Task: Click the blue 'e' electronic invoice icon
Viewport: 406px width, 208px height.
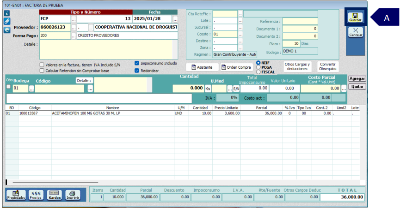Action: 7,30
